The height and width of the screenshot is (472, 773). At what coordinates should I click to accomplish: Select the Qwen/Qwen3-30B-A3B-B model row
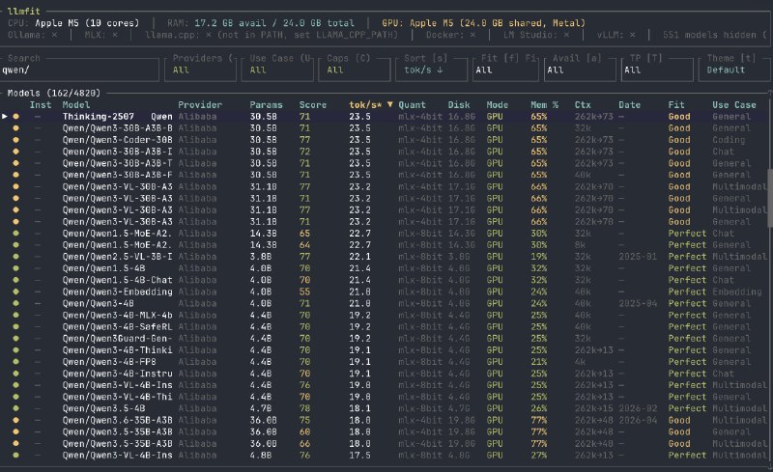coord(385,128)
